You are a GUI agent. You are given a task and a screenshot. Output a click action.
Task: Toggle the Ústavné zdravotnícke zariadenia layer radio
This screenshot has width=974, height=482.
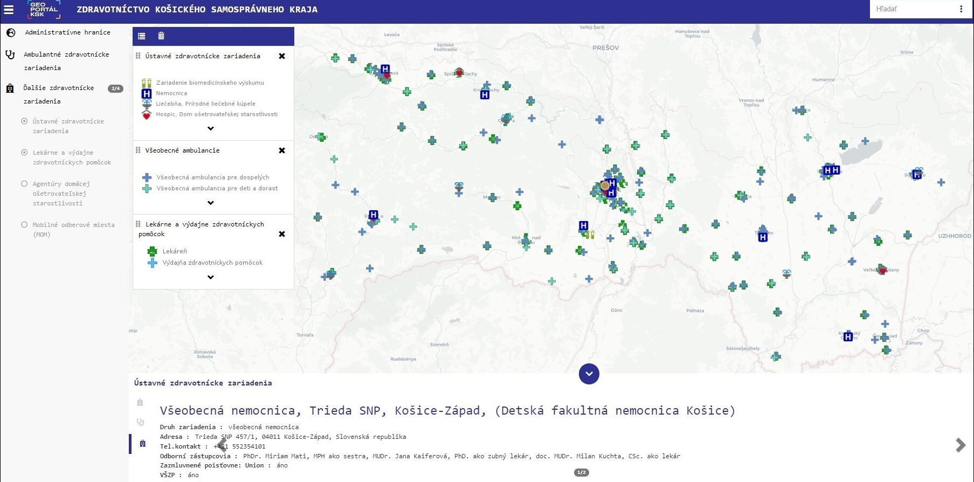coord(24,121)
